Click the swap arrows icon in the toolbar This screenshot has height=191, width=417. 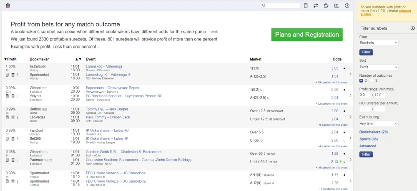click(316, 6)
